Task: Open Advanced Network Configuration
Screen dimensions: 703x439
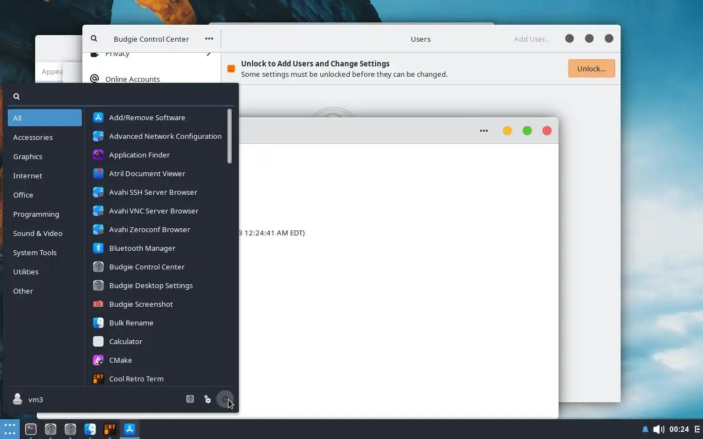Action: [x=157, y=136]
